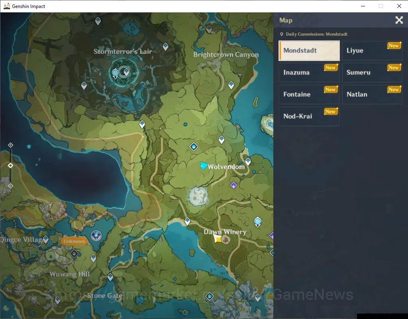Select the Statue of the Seven in Stormterror's Lair
The image size is (408, 319).
point(115,73)
